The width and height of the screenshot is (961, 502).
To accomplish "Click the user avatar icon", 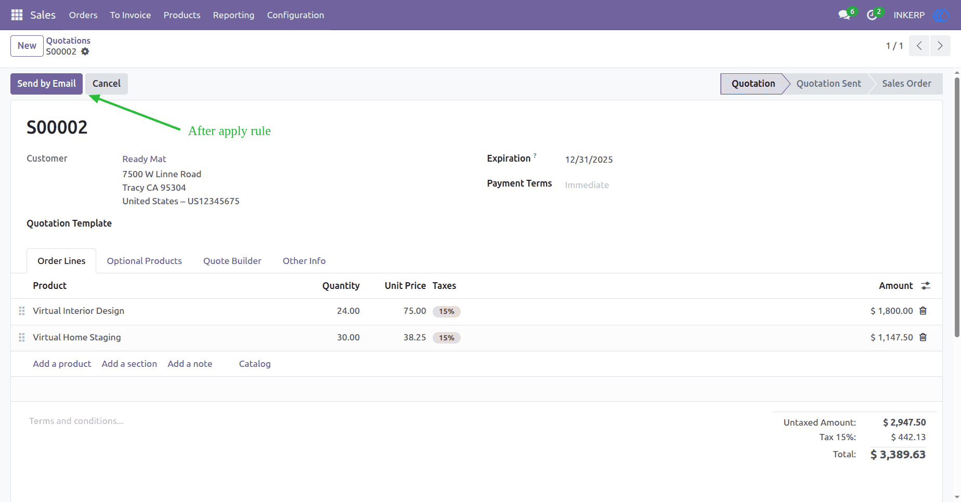I will tap(941, 15).
